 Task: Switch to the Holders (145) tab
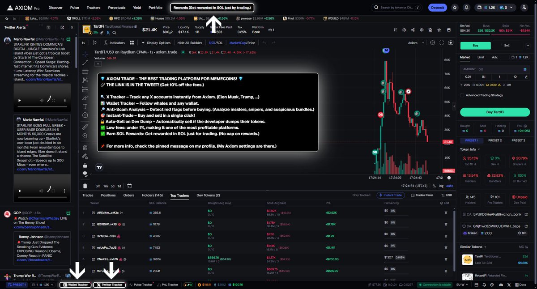[153, 195]
